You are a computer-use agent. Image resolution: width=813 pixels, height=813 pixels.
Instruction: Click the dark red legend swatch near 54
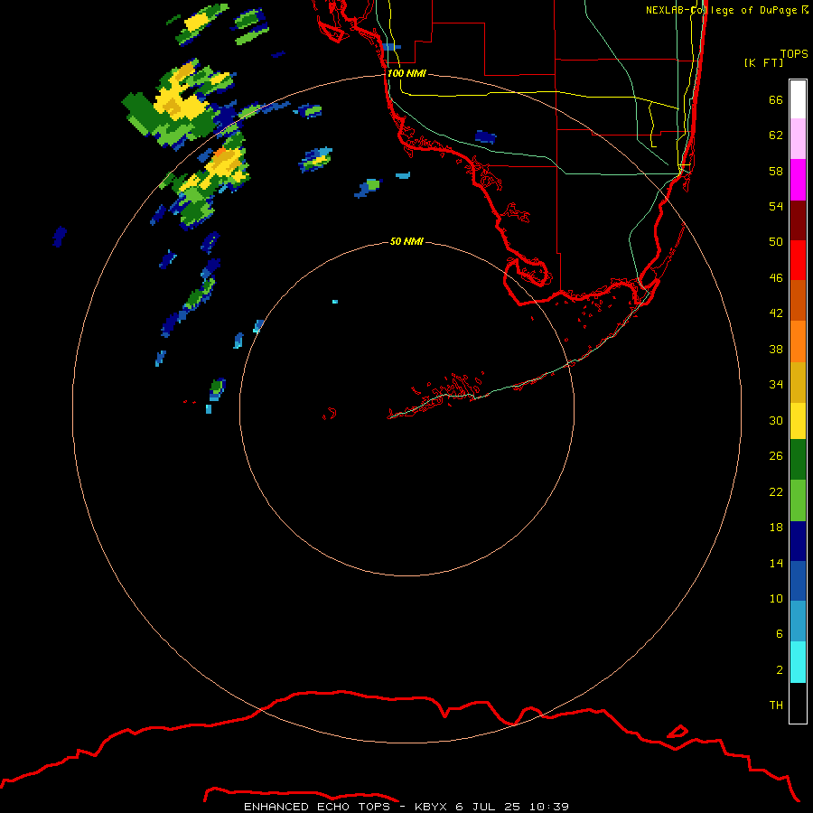(x=798, y=220)
